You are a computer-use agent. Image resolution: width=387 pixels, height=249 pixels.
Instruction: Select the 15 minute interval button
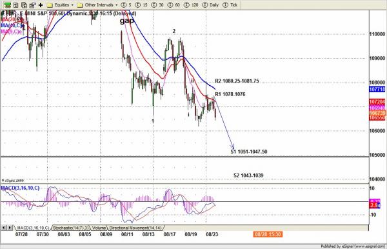[x=141, y=5]
